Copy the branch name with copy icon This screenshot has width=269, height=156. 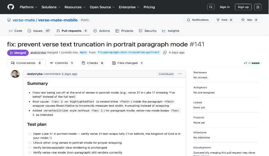click(165, 52)
